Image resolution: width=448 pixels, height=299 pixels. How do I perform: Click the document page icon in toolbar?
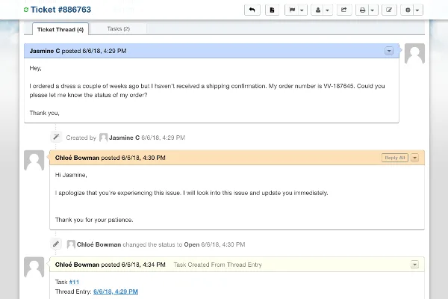click(x=272, y=10)
